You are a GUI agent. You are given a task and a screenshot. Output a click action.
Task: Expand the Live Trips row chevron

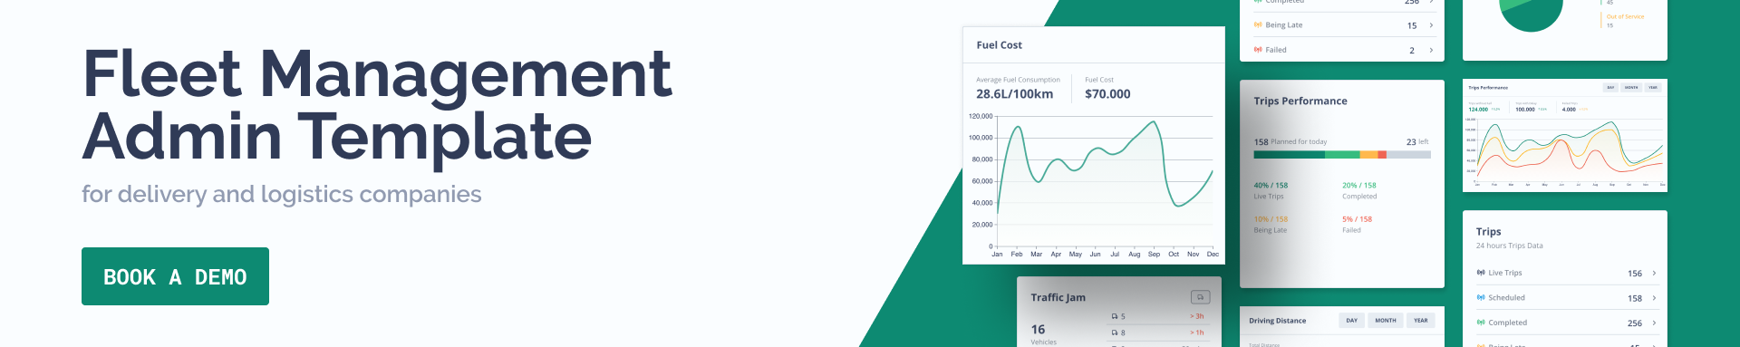pyautogui.click(x=1654, y=273)
